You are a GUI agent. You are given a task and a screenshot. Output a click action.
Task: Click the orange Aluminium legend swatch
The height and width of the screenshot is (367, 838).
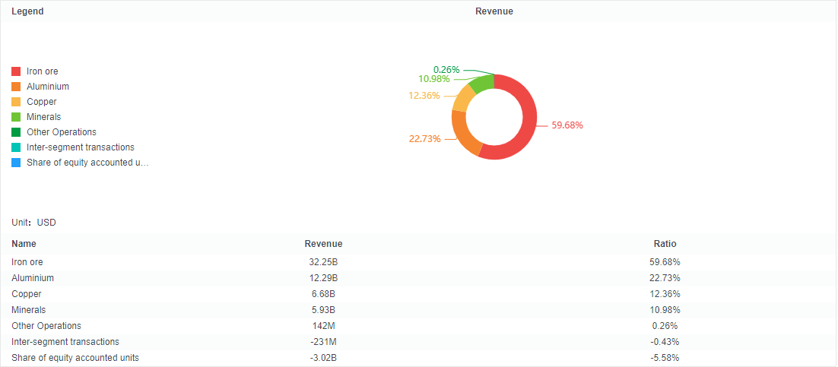coord(16,87)
